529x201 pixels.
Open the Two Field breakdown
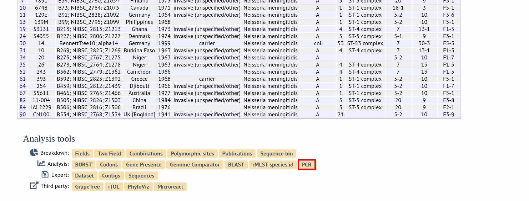tap(110, 154)
